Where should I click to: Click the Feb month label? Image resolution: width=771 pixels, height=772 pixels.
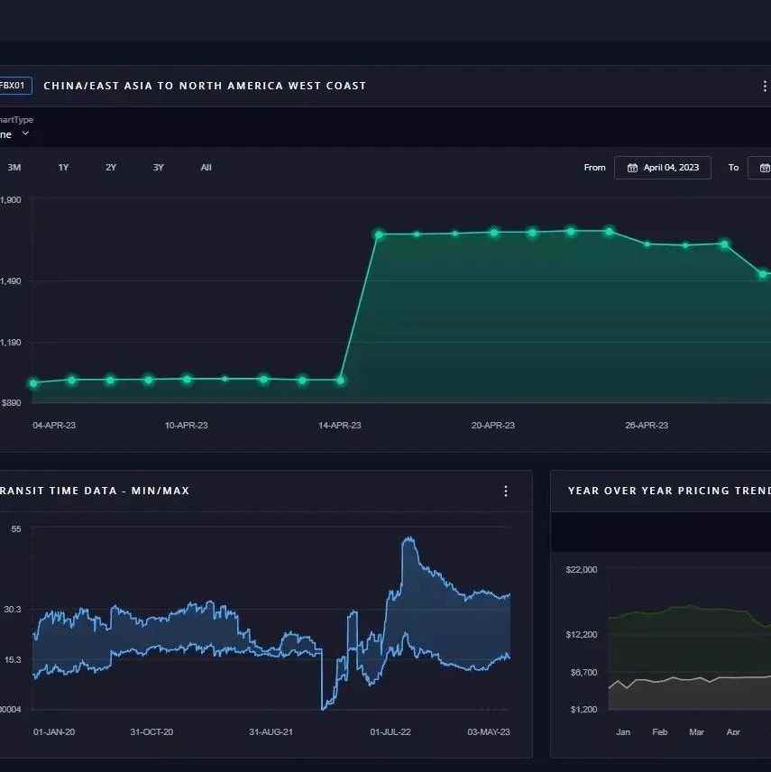[x=660, y=732]
